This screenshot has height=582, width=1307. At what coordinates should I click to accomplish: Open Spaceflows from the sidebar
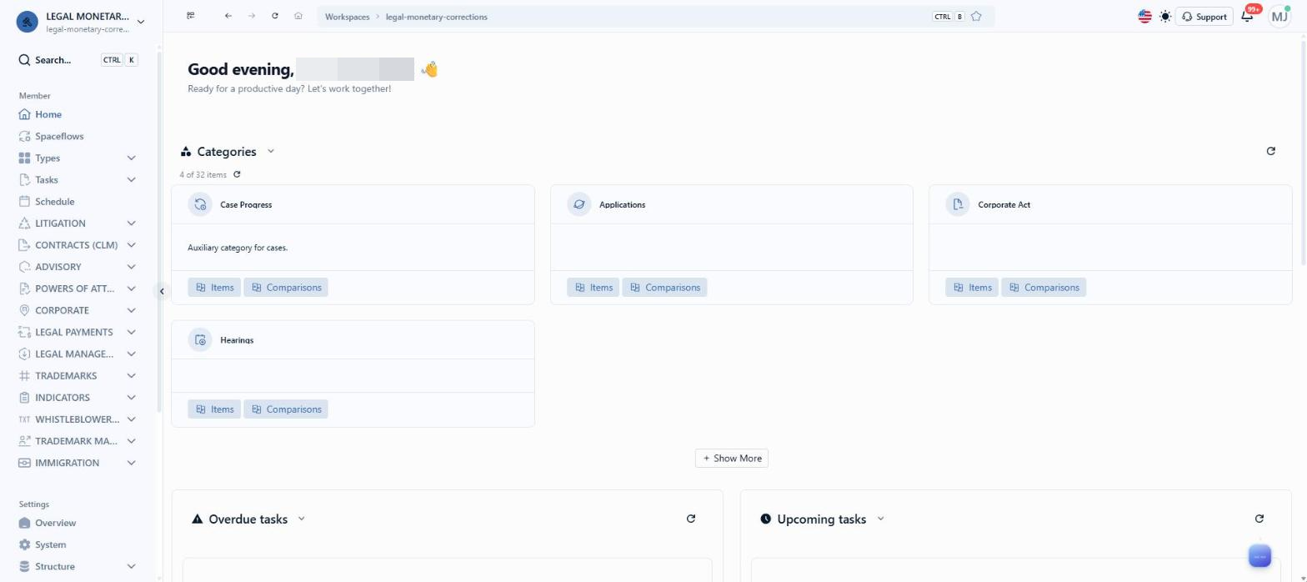[x=59, y=136]
